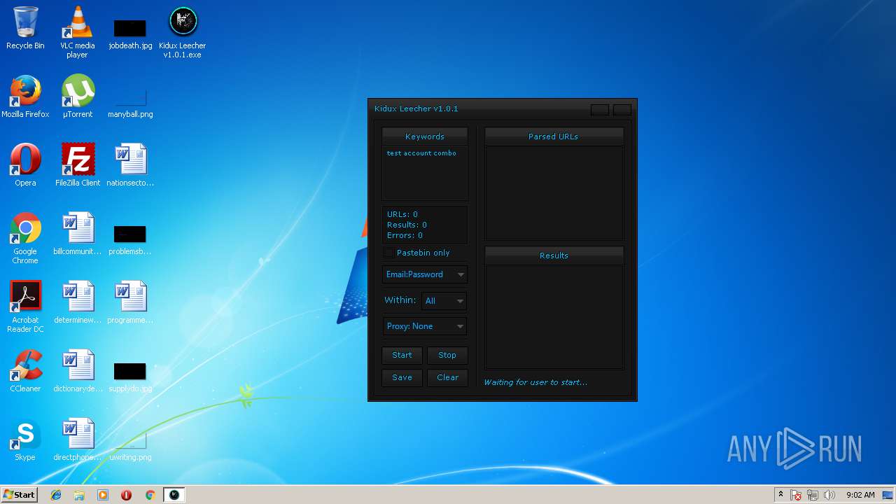Click the Show desktop button

[x=889, y=495]
